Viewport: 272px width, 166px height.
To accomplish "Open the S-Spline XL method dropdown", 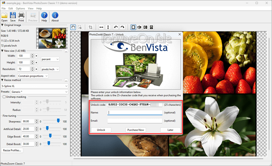I will (35, 86).
